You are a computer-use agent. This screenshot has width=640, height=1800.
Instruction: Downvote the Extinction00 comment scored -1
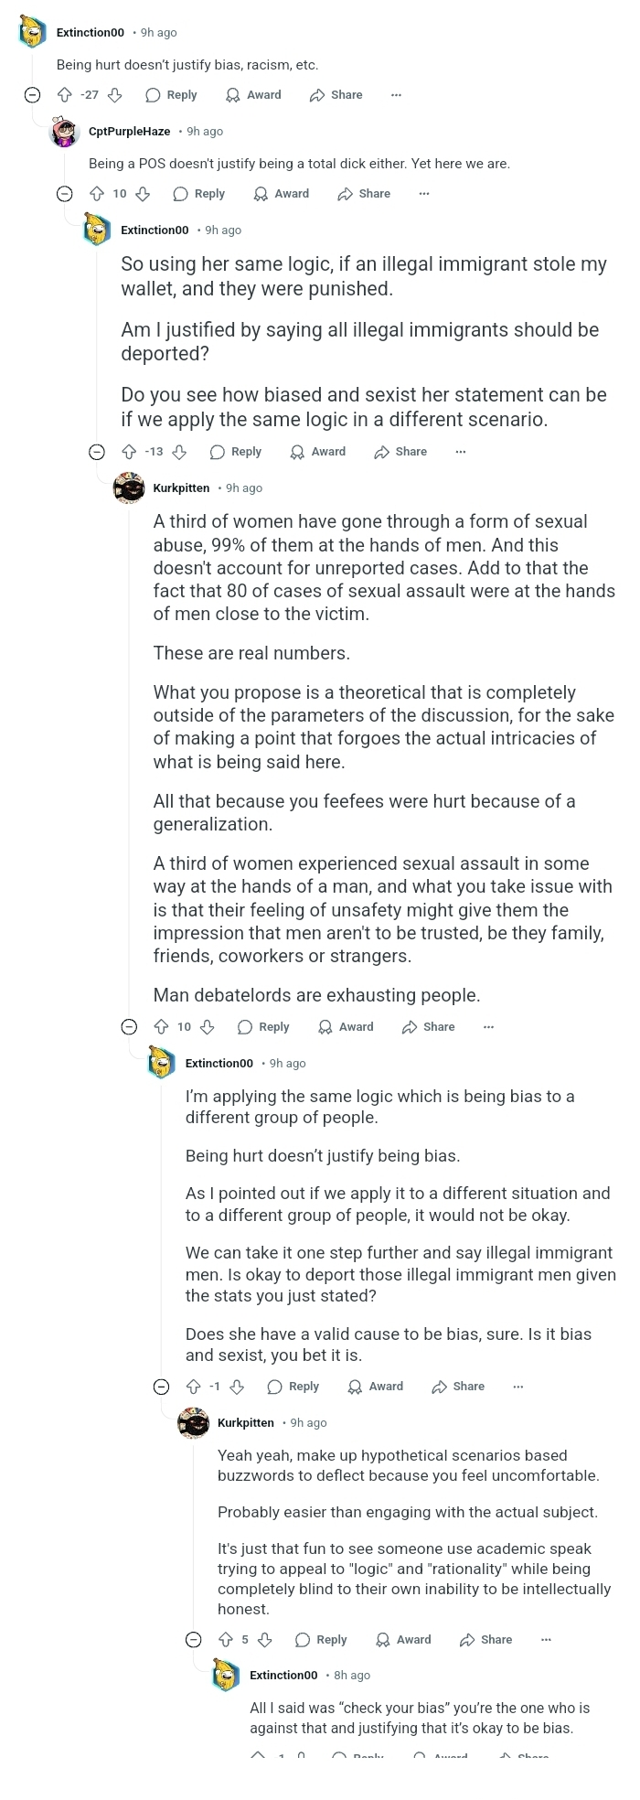pyautogui.click(x=237, y=1387)
